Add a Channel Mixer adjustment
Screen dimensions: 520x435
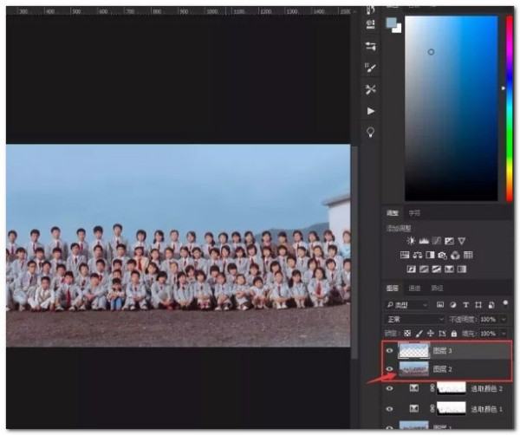(x=455, y=255)
